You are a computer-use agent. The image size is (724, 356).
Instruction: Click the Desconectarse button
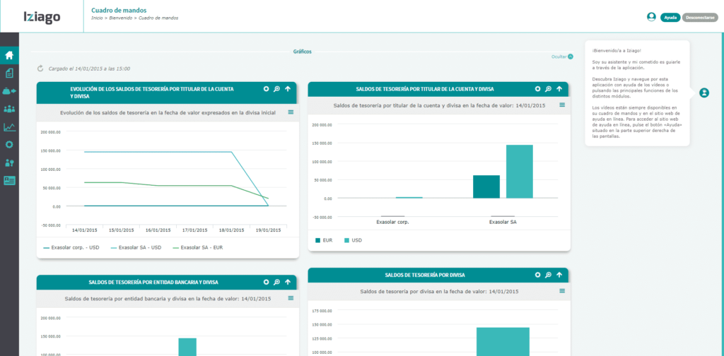click(700, 18)
